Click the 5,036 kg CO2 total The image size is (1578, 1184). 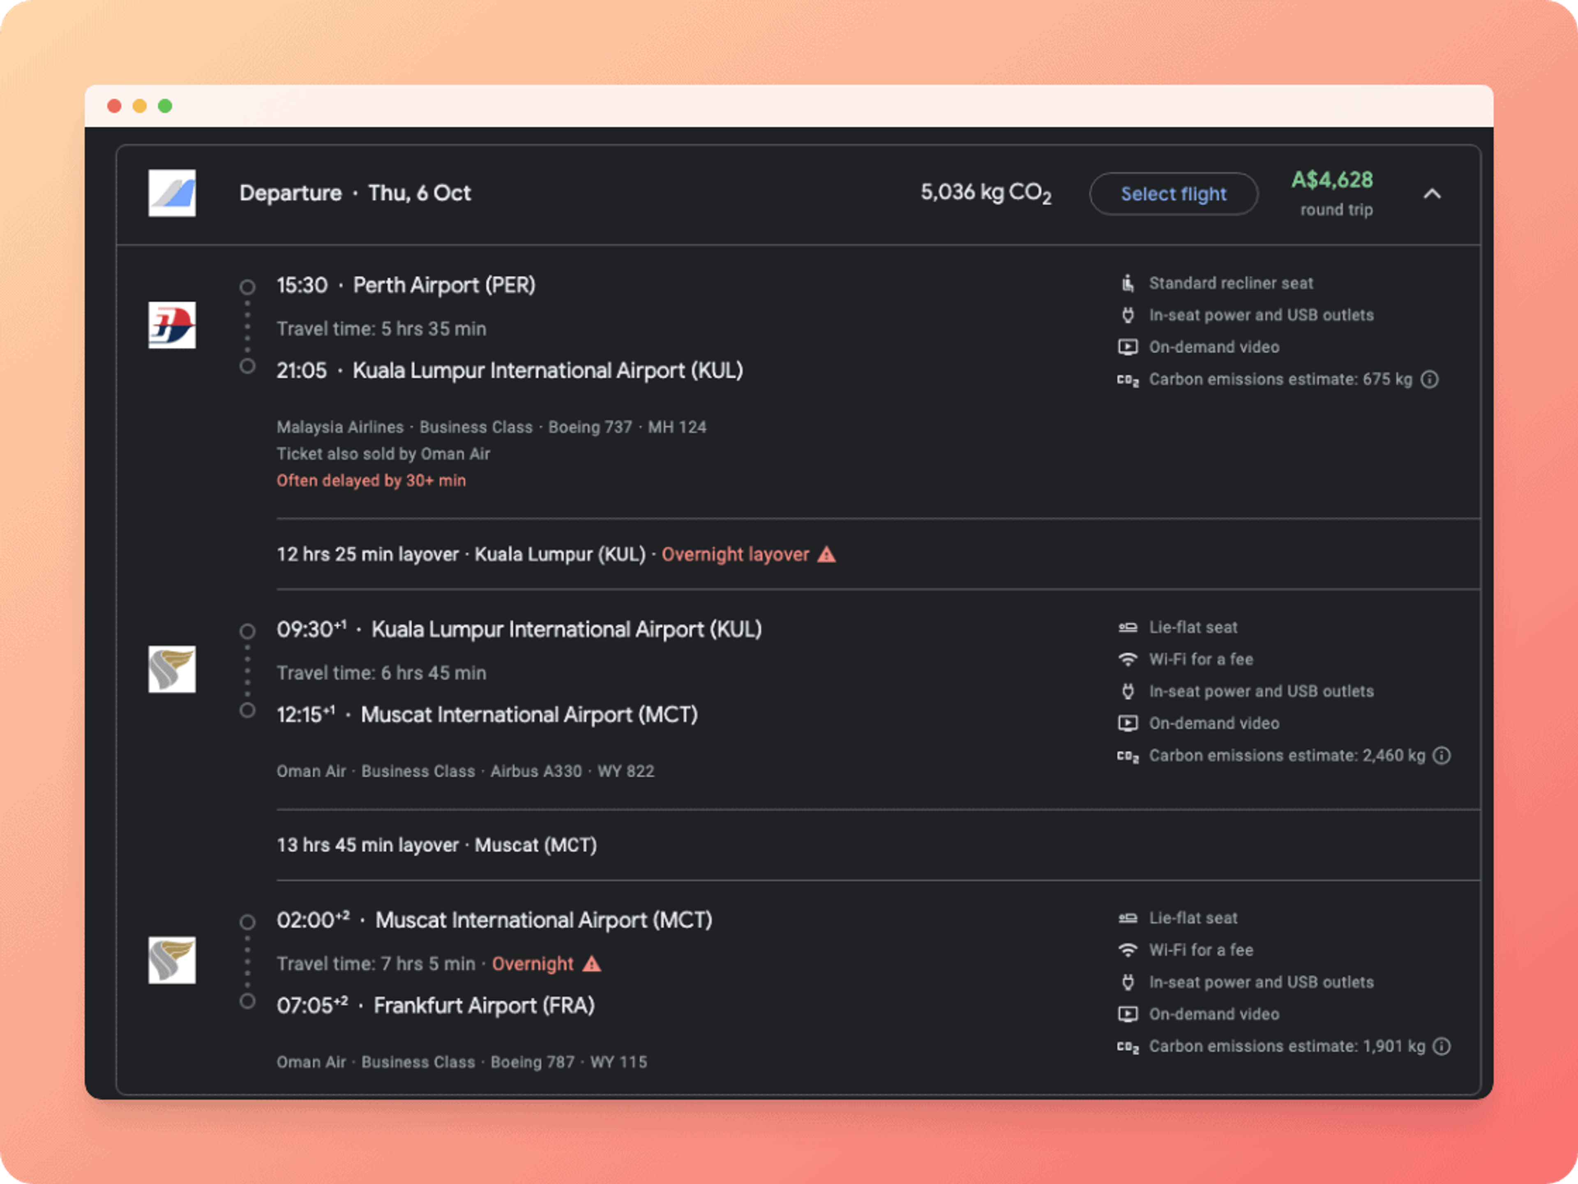[985, 193]
